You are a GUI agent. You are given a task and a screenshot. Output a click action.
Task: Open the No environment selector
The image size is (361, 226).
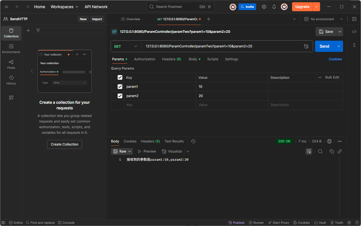coord(324,19)
